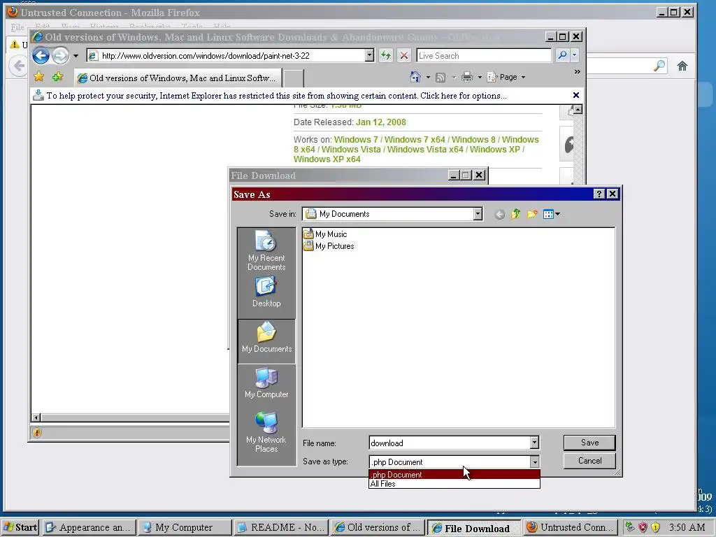Image resolution: width=716 pixels, height=537 pixels.
Task: Click the IE Forward arrow button
Action: point(60,56)
